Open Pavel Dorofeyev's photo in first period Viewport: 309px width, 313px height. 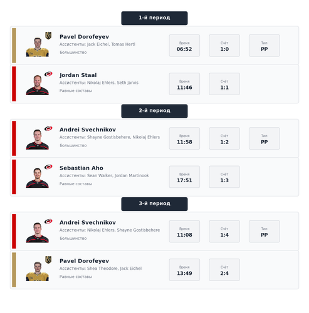tap(38, 47)
